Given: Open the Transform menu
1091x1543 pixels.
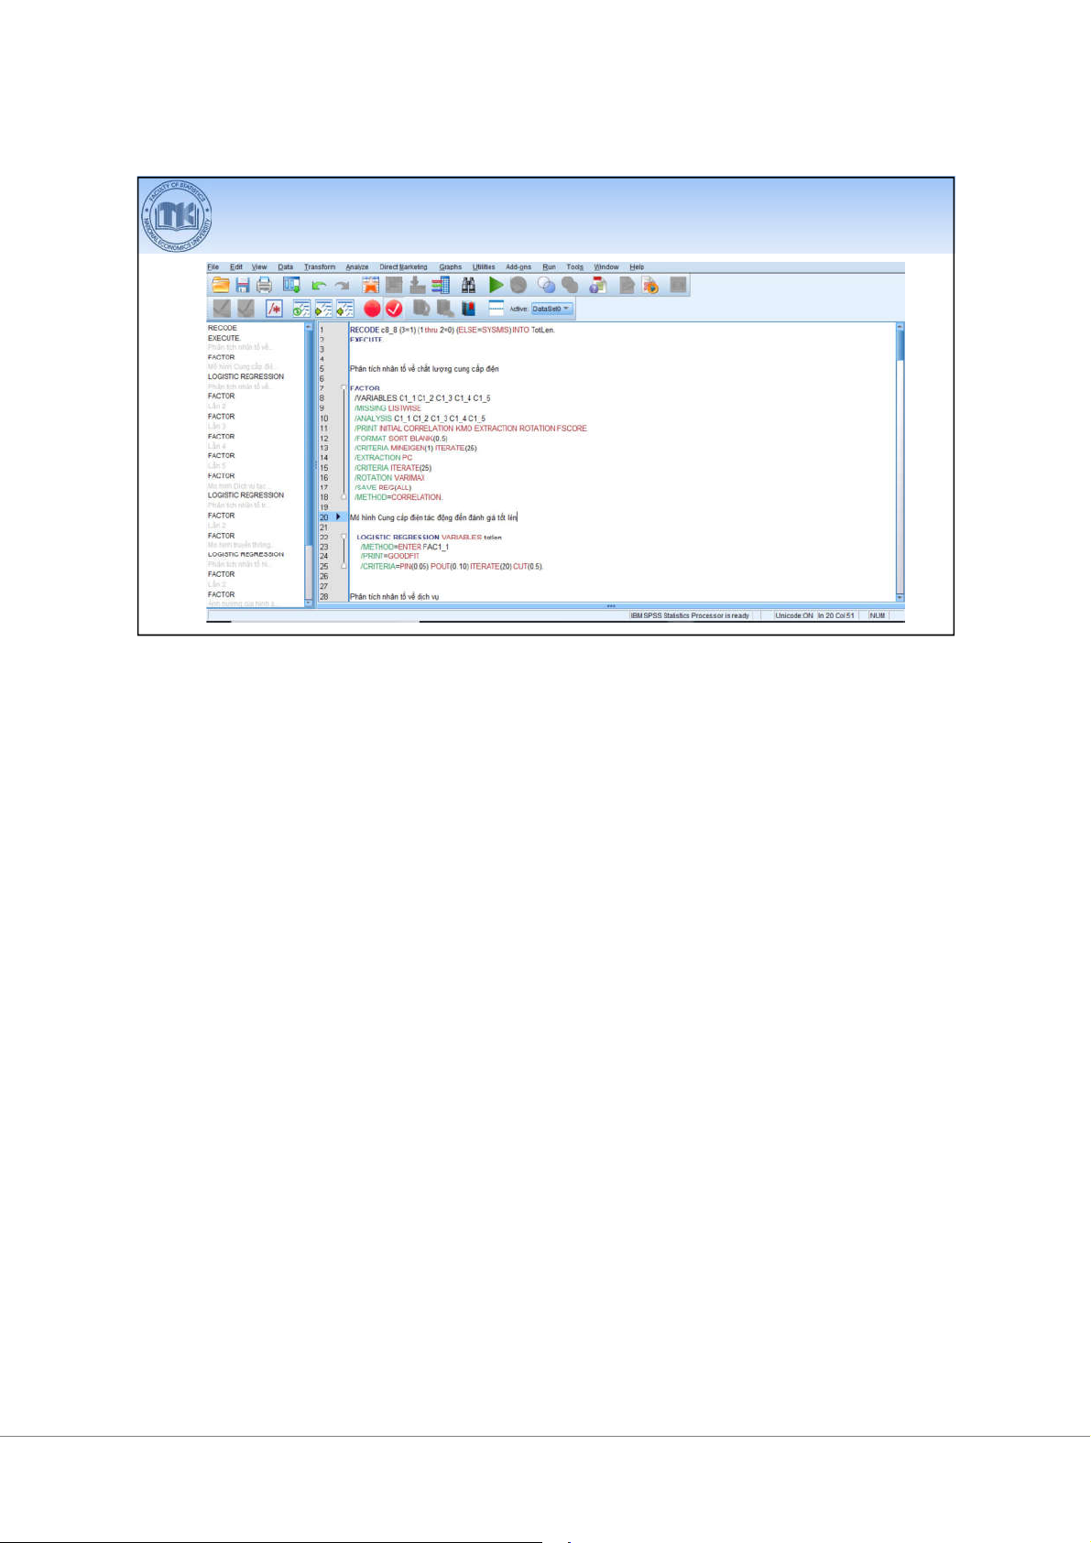Looking at the screenshot, I should [x=320, y=267].
